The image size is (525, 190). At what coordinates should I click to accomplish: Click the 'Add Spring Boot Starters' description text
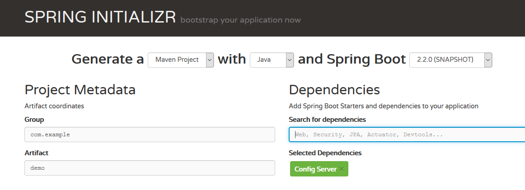click(x=384, y=106)
